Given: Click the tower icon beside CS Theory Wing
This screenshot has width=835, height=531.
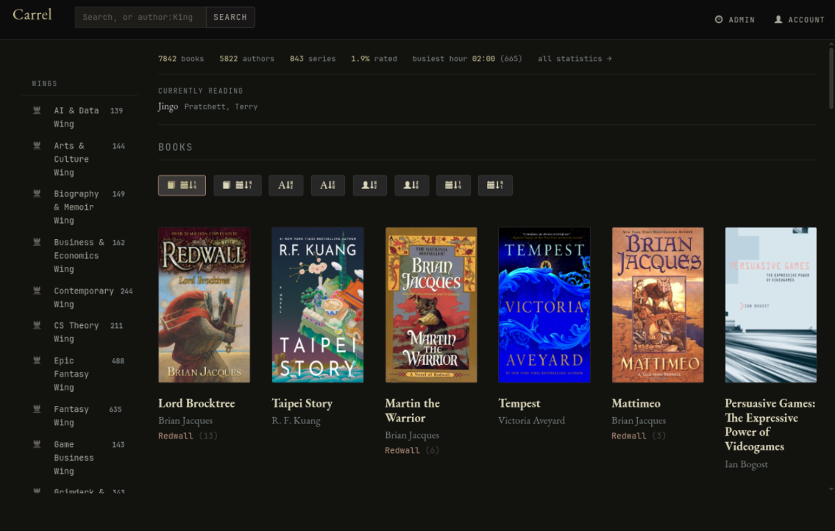Looking at the screenshot, I should pyautogui.click(x=38, y=325).
